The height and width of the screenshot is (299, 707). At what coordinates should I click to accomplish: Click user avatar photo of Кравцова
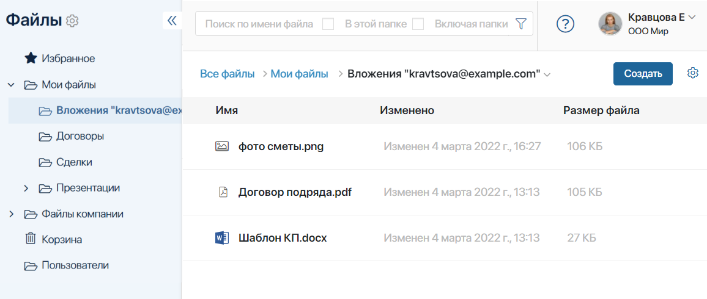click(x=610, y=24)
